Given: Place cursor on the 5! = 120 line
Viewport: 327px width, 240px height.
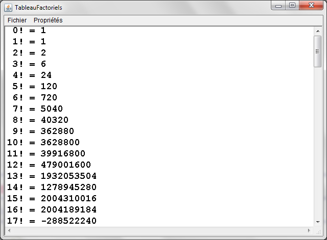Looking at the screenshot, I should click(x=35, y=86).
